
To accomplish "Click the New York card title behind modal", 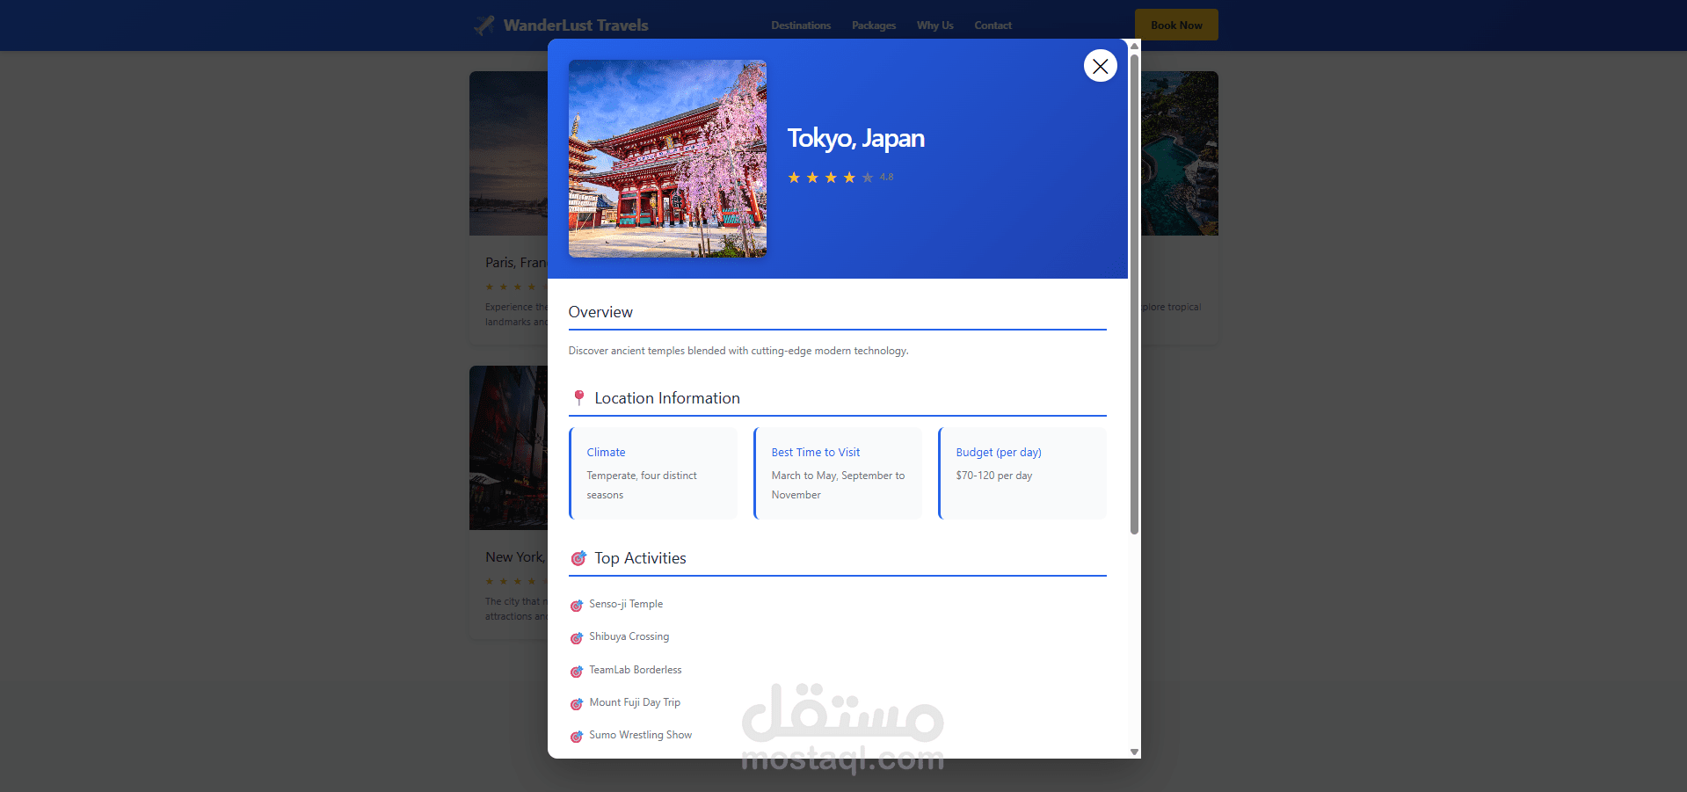I will click(516, 557).
